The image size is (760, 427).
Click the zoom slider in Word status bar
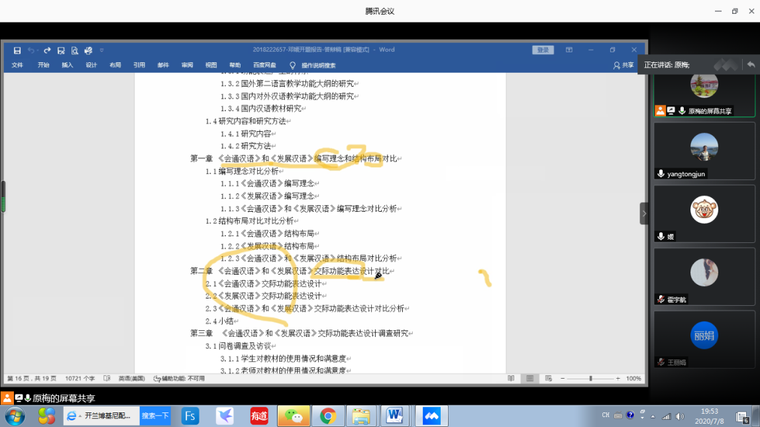pos(590,379)
